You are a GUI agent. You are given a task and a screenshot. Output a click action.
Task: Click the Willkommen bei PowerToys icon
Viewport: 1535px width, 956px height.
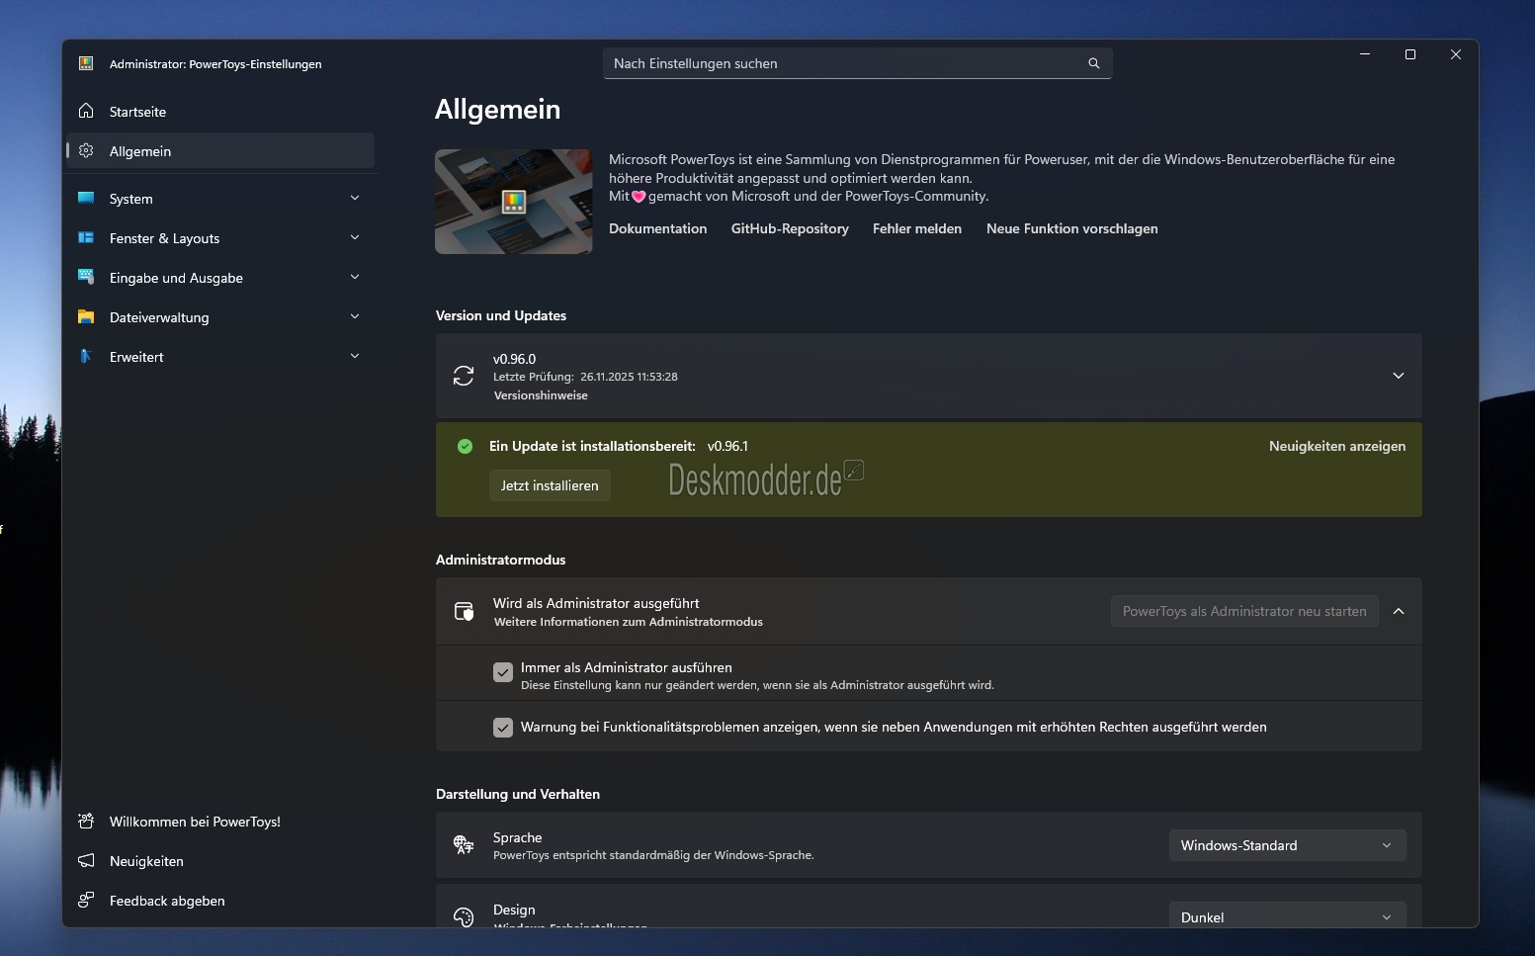tap(87, 822)
